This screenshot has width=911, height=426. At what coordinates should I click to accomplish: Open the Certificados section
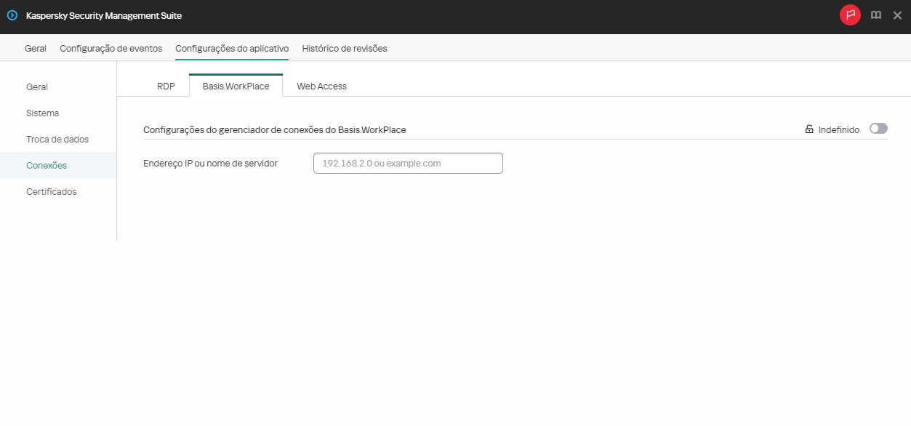tap(51, 191)
